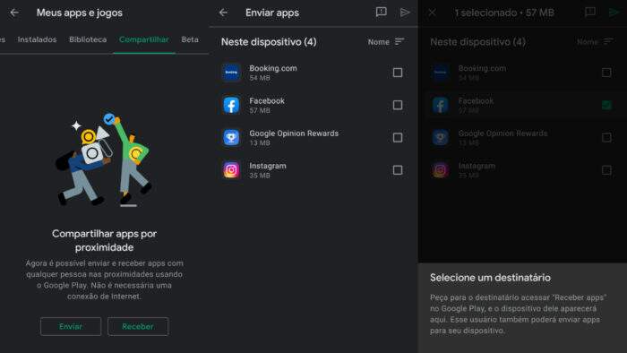The height and width of the screenshot is (353, 627).
Task: Tap back arrow on Enviar apps screen
Action: coord(223,13)
